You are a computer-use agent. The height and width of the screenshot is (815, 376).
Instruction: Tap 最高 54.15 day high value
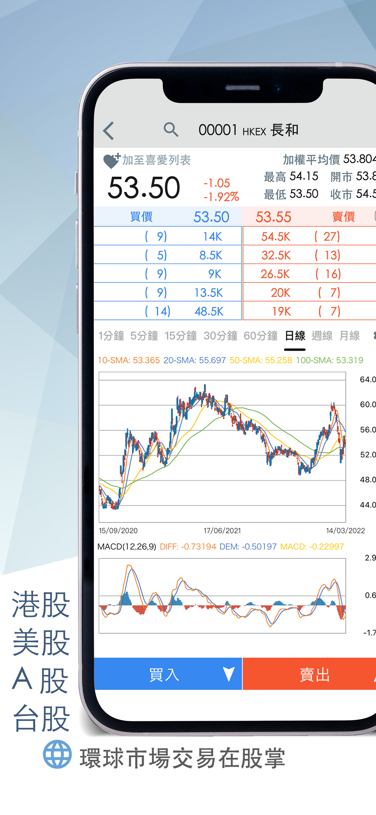[x=291, y=176]
